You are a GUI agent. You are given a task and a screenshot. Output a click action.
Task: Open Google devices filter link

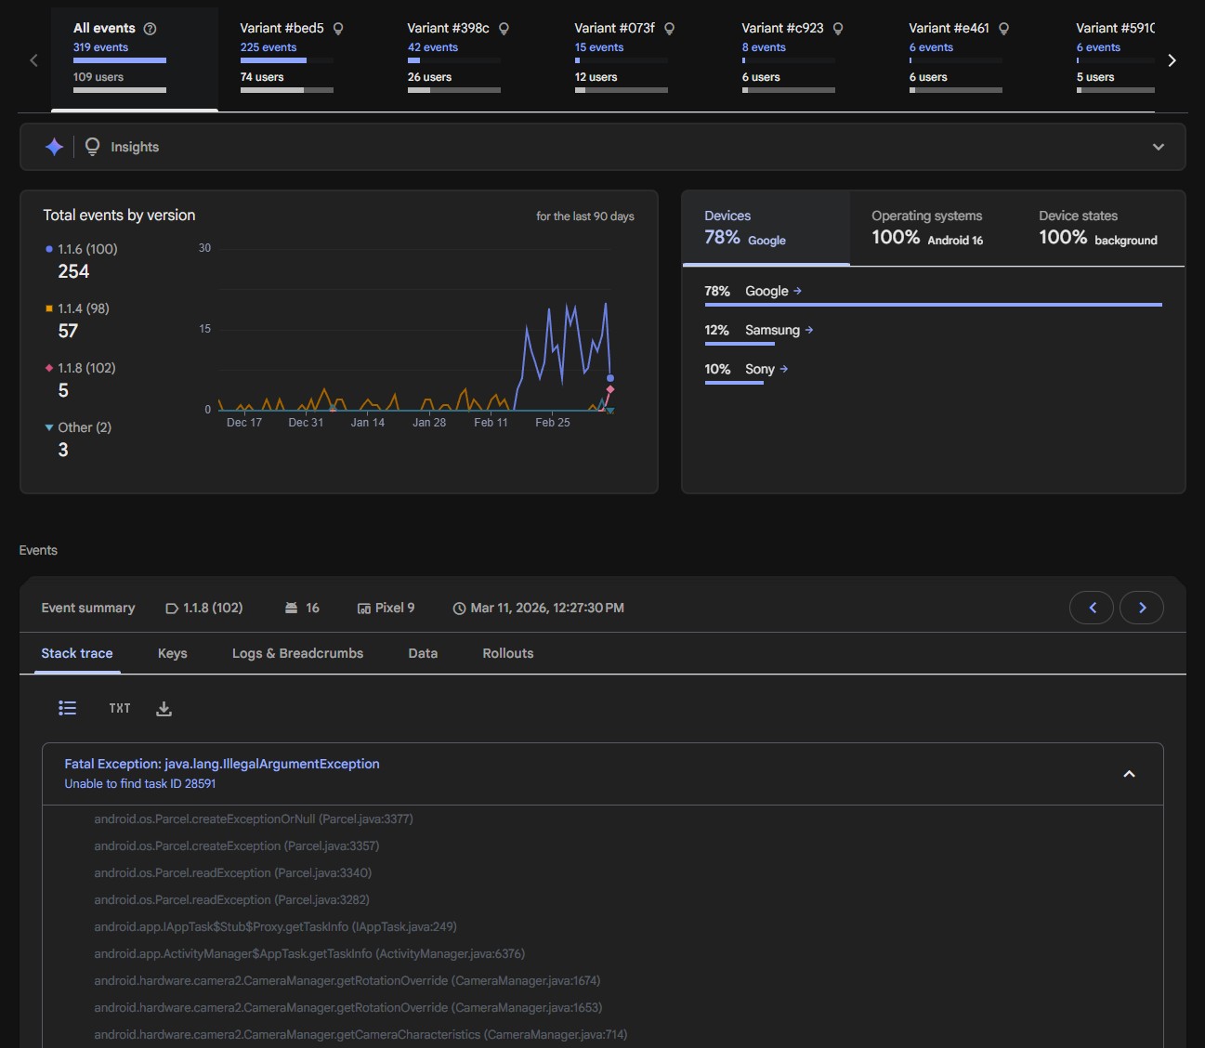point(773,291)
